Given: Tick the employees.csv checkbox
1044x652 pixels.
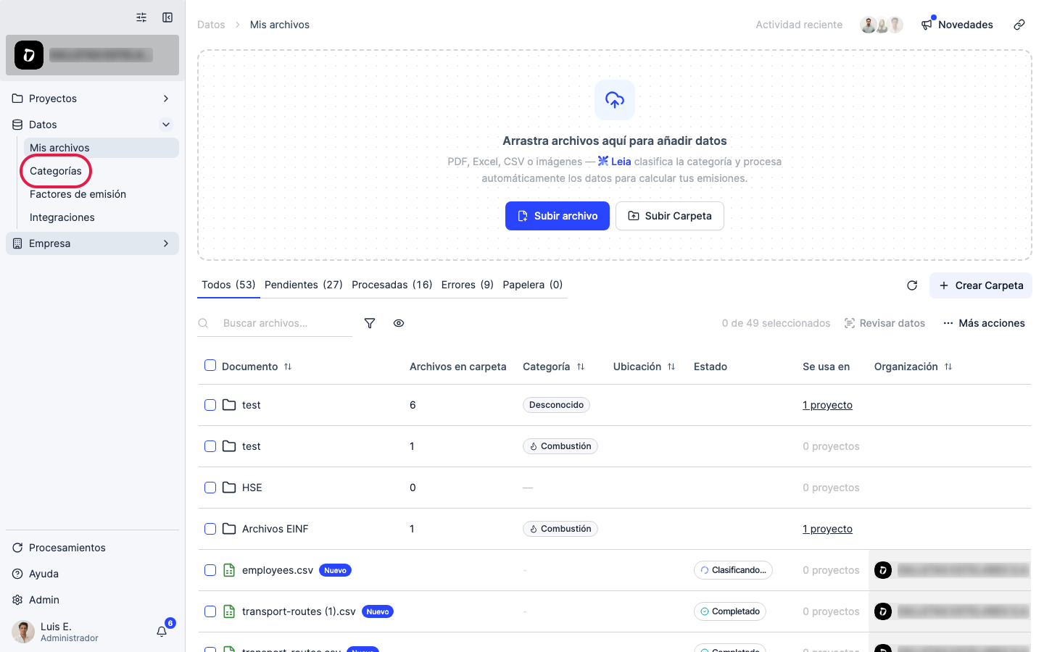Looking at the screenshot, I should (210, 570).
